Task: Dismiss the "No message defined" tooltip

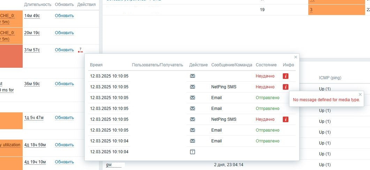Action: pyautogui.click(x=360, y=94)
